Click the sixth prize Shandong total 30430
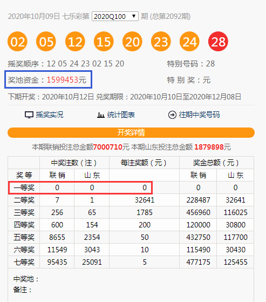The image size is (266, 302). pyautogui.click(x=235, y=250)
